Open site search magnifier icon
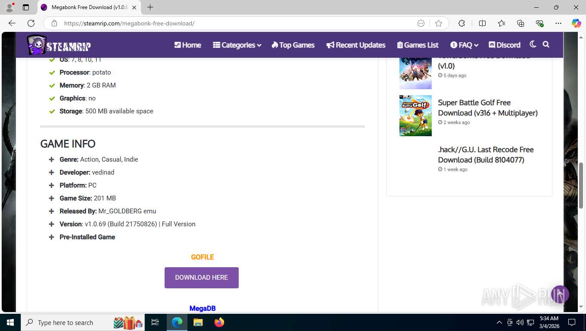Image resolution: width=586 pixels, height=331 pixels. [x=546, y=44]
